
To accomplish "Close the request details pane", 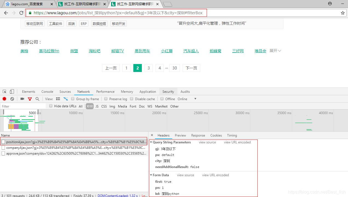I will click(x=152, y=135).
